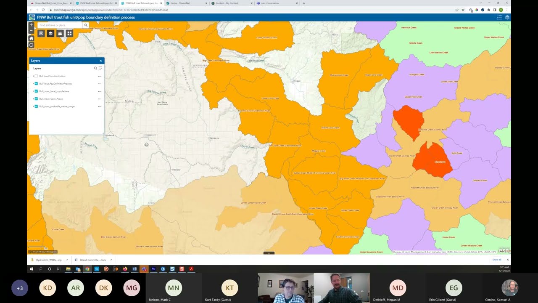Bookmark this page with the star icon
This screenshot has height=303, width=538.
tap(463, 10)
